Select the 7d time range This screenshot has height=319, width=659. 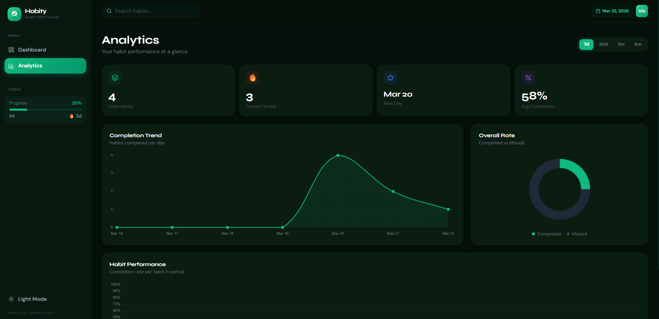[x=586, y=44]
